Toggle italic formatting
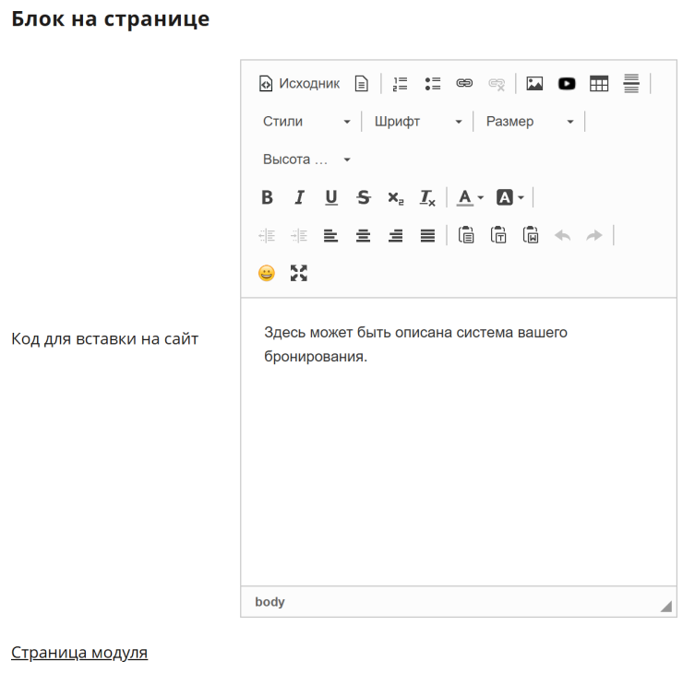The image size is (683, 673). [299, 197]
